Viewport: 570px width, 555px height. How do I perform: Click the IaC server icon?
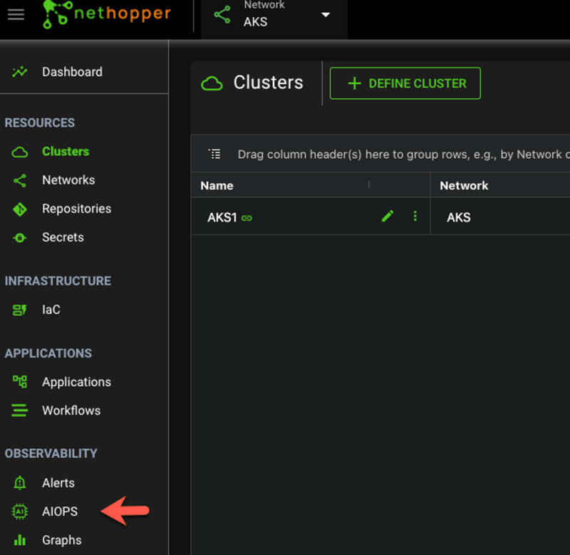(20, 310)
